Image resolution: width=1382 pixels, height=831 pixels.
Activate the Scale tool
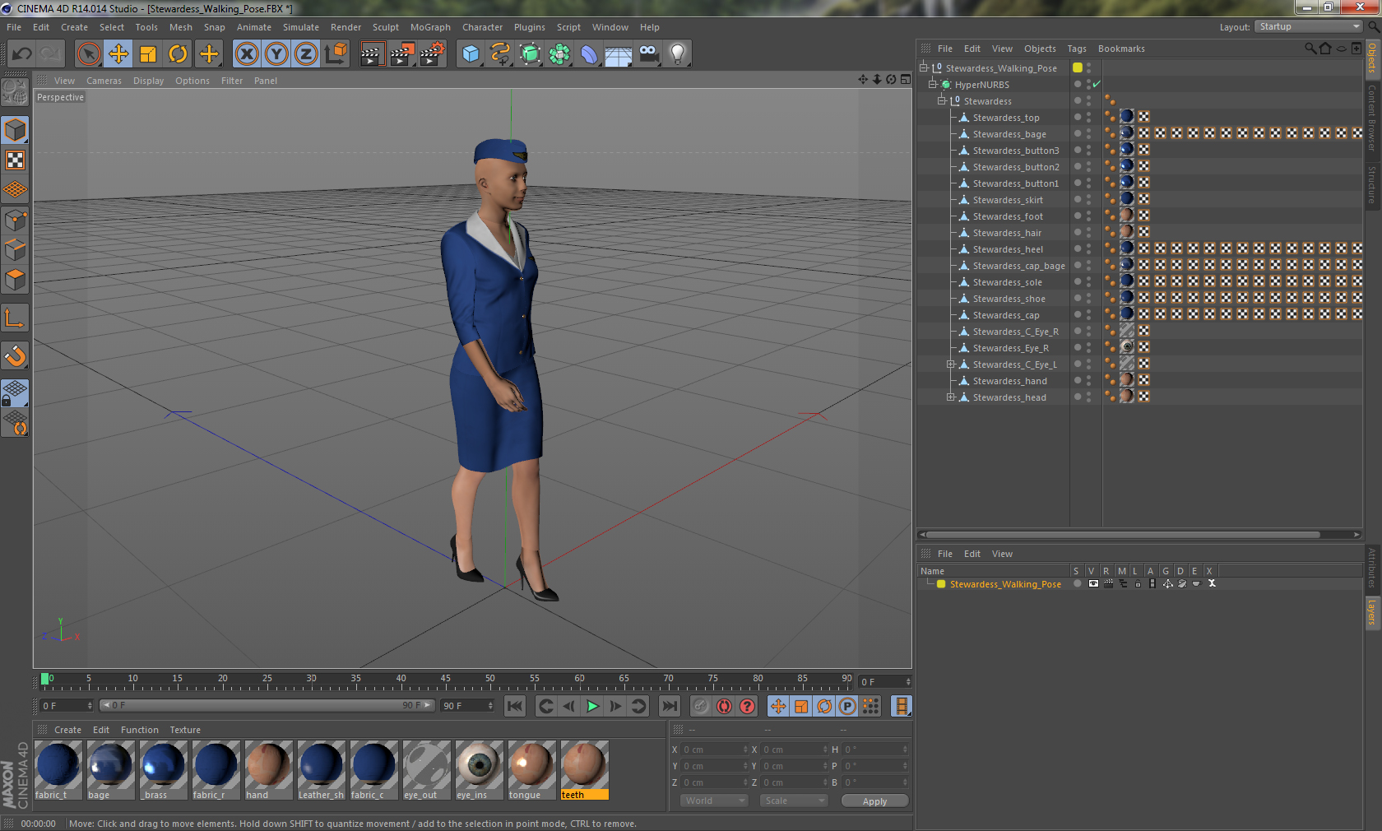pyautogui.click(x=148, y=54)
